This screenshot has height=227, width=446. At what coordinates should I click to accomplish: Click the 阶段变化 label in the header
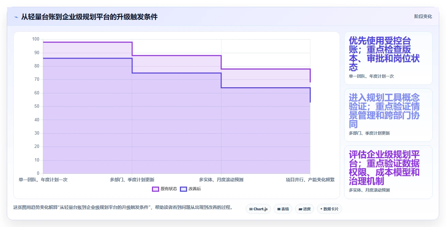click(x=423, y=16)
